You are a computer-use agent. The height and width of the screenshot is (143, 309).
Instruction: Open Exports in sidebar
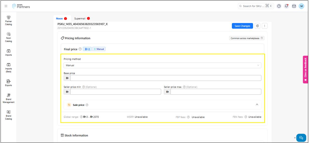pyautogui.click(x=9, y=83)
